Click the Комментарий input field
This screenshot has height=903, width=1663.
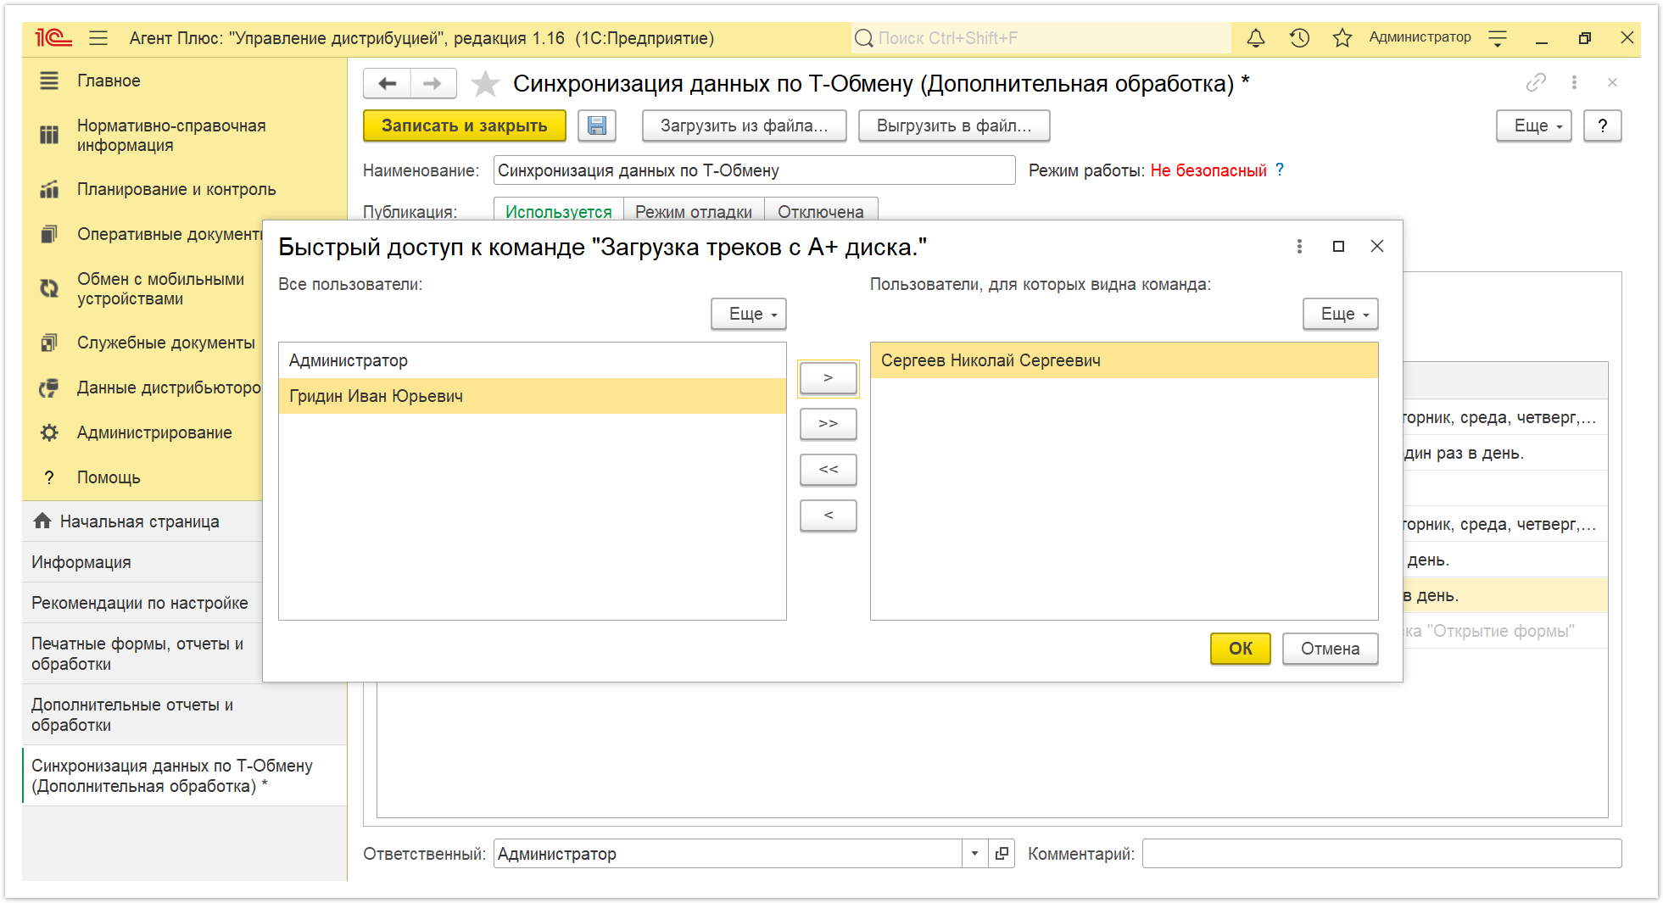[x=1381, y=854]
